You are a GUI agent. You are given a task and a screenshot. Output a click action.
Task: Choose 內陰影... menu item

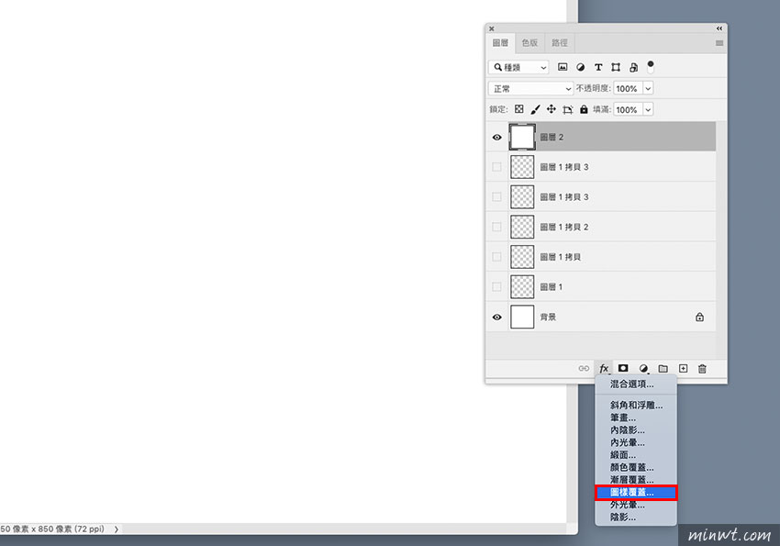[x=636, y=430]
